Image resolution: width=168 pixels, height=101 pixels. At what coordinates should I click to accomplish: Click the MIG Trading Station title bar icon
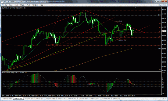[x=2, y=2]
